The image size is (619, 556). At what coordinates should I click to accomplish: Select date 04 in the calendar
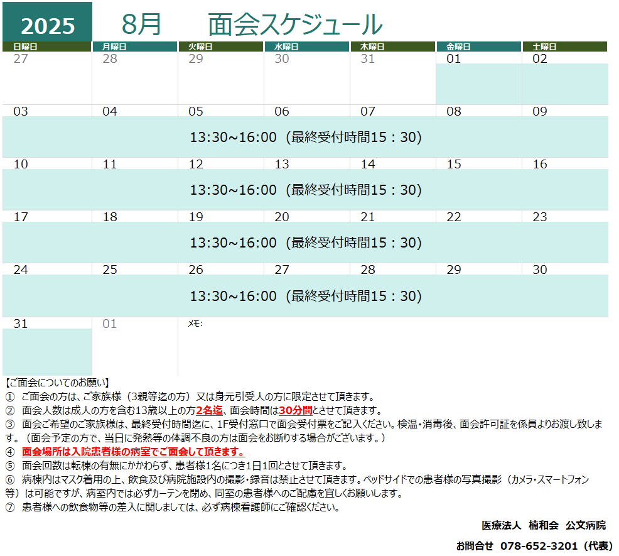pos(110,111)
